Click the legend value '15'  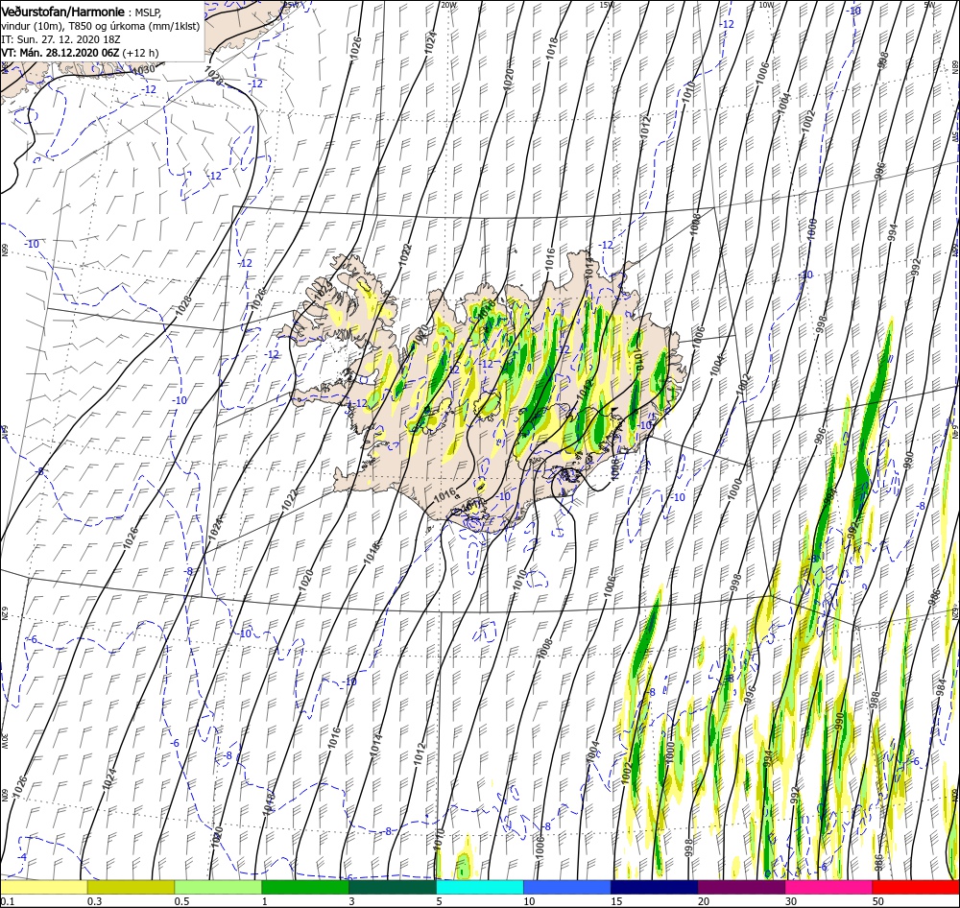click(x=616, y=901)
